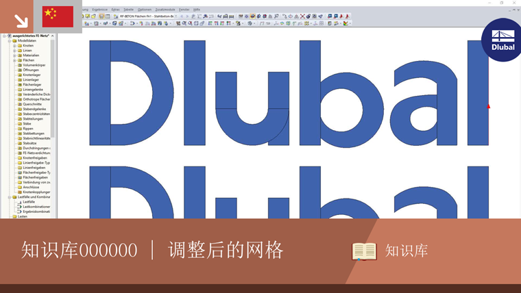Screen dimensions: 521x293
Task: Open the Hilfe menu
Action: pos(196,10)
